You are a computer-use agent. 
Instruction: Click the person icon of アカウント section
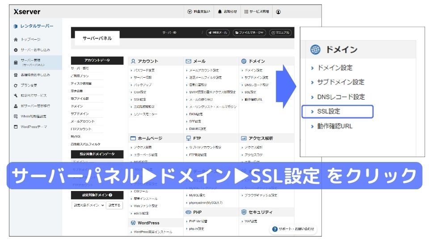tap(133, 61)
